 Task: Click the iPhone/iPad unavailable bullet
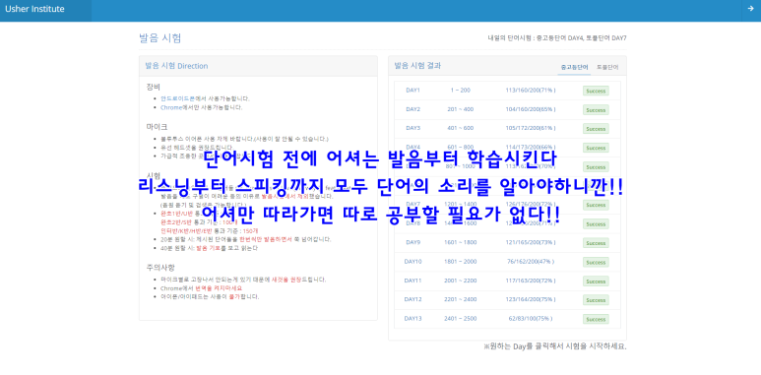(210, 296)
